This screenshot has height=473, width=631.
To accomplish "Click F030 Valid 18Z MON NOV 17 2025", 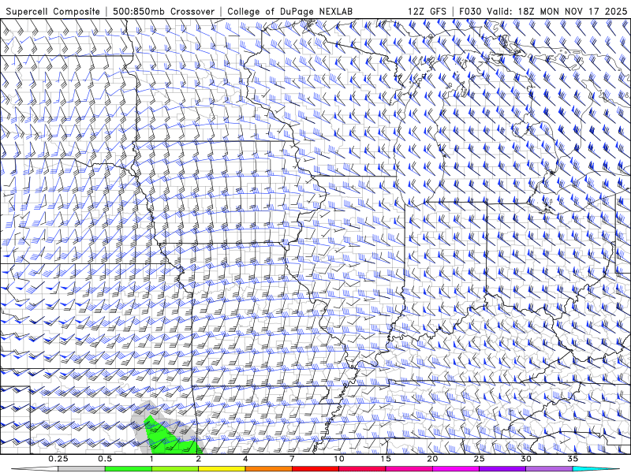I will (543, 11).
